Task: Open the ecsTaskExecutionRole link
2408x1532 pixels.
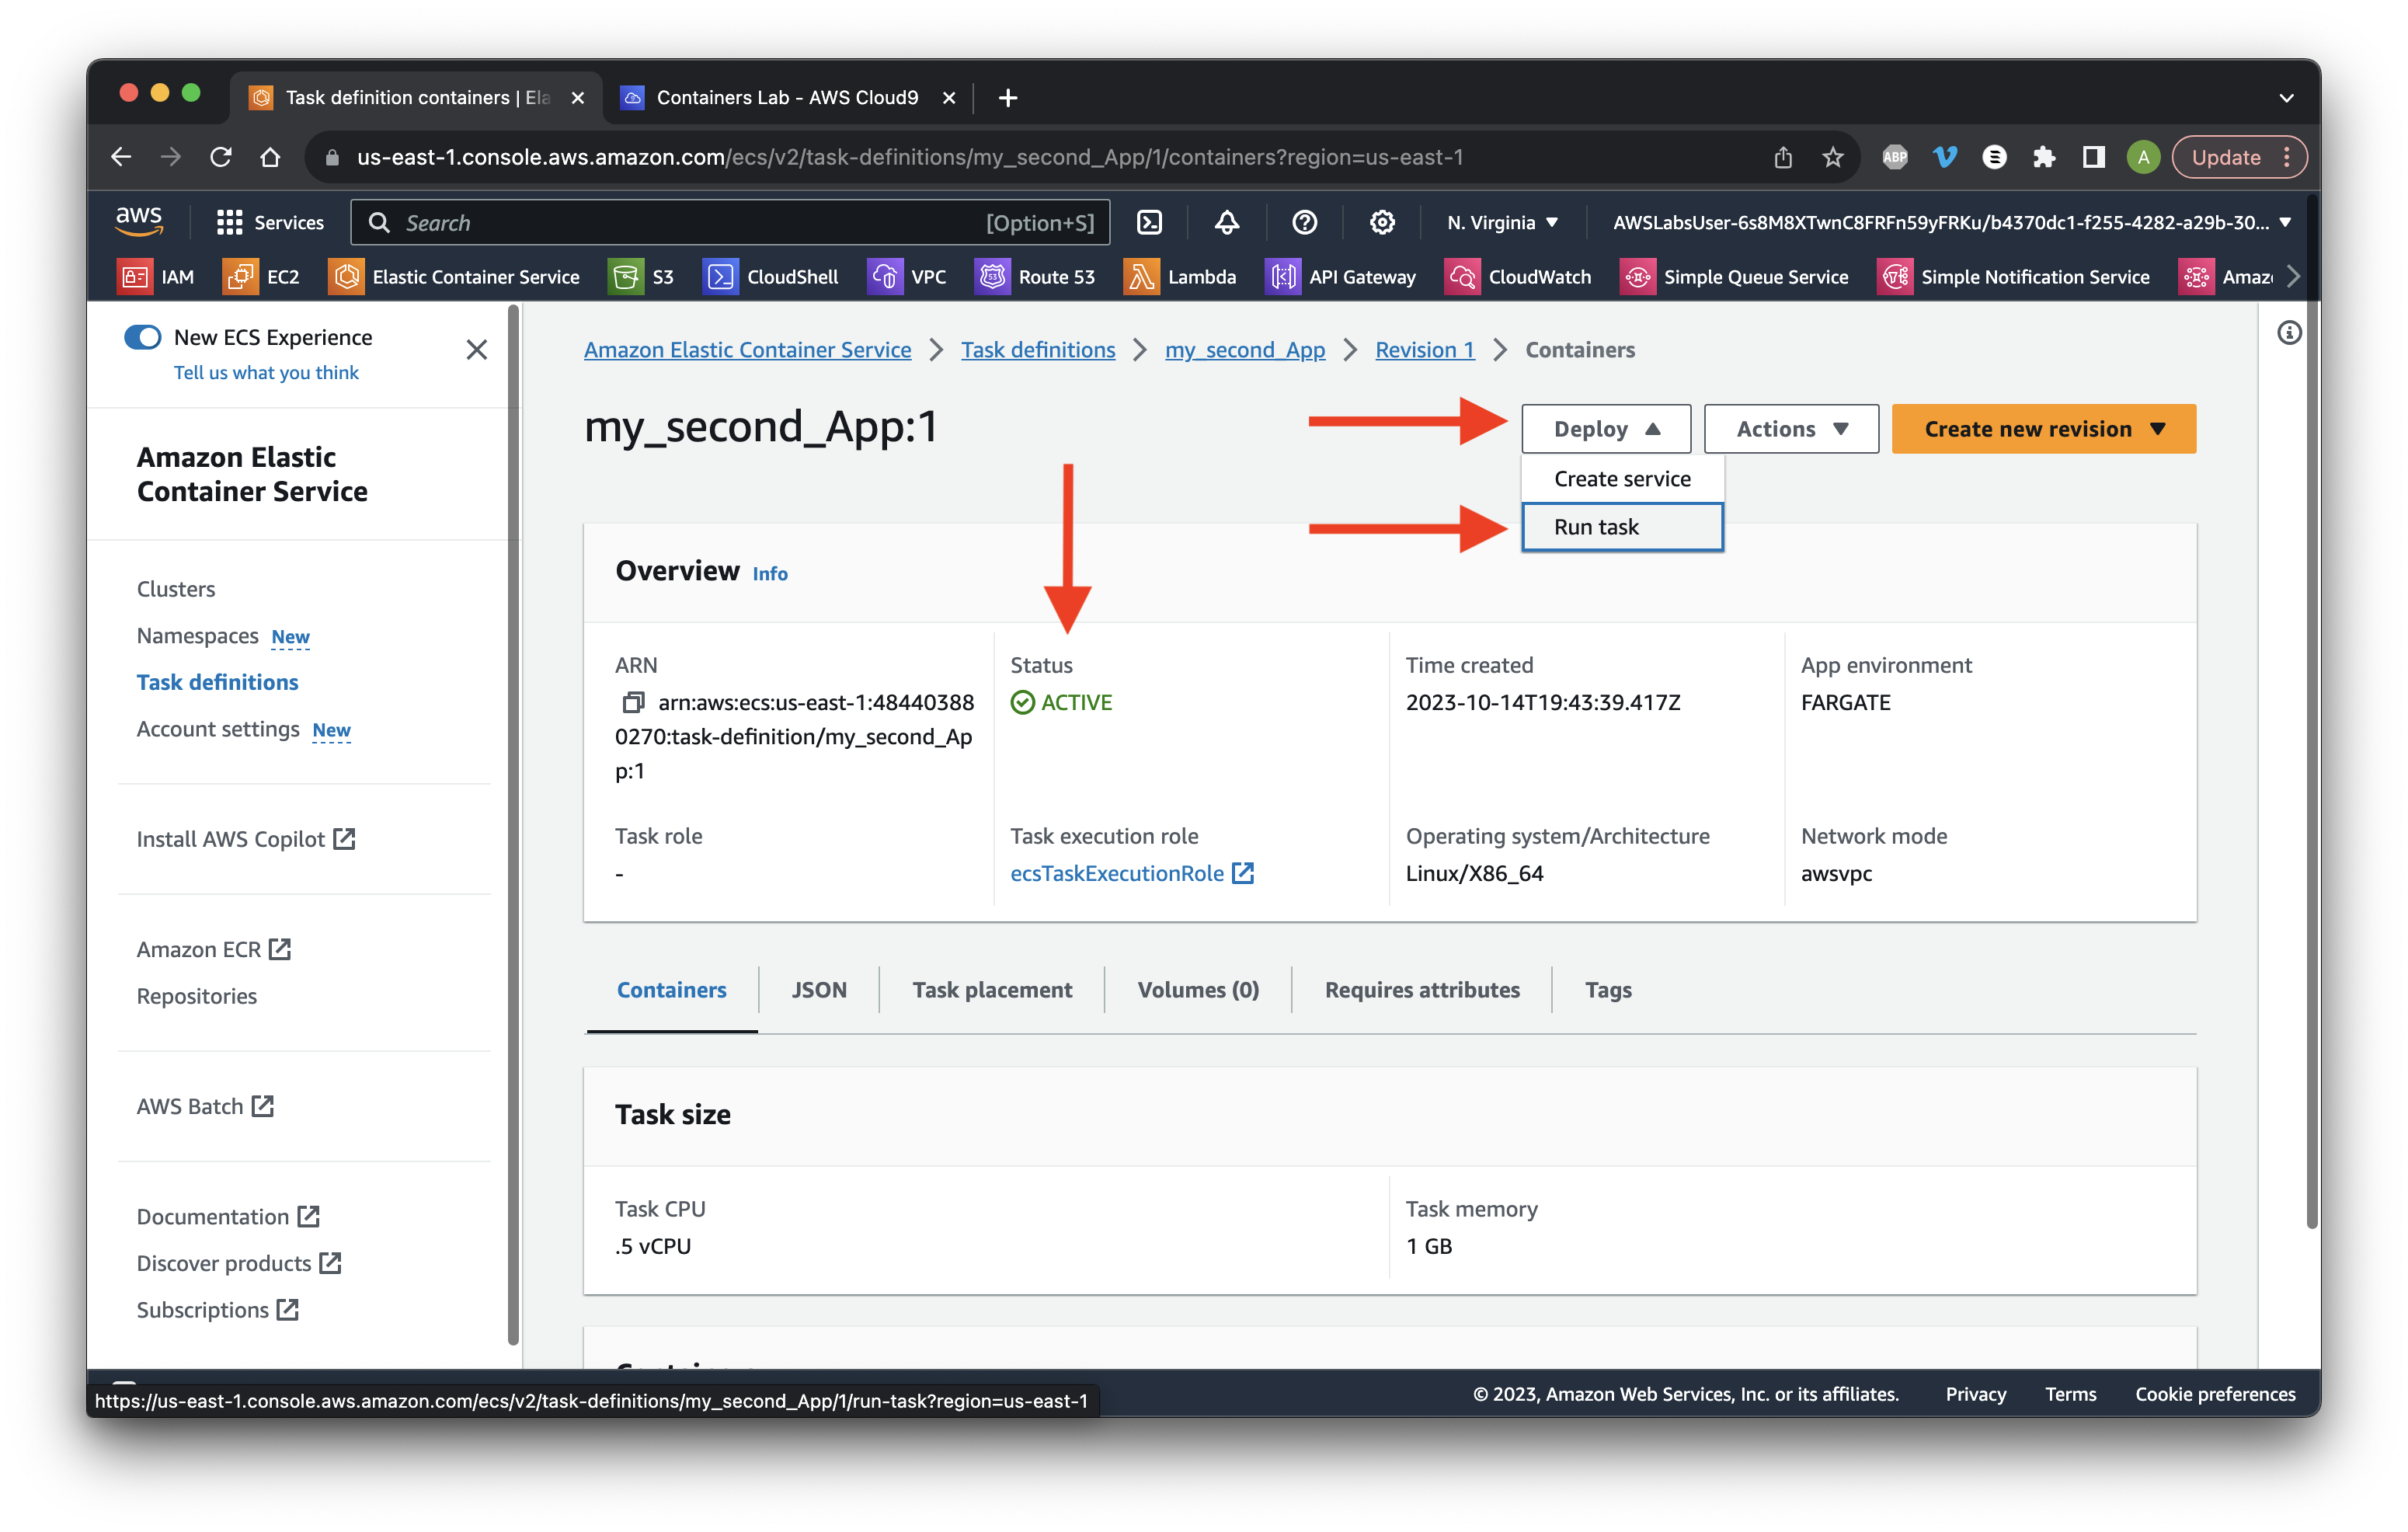Action: point(1131,873)
